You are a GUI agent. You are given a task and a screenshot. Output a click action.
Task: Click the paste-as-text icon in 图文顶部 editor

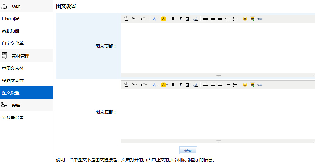[x=126, y=19]
